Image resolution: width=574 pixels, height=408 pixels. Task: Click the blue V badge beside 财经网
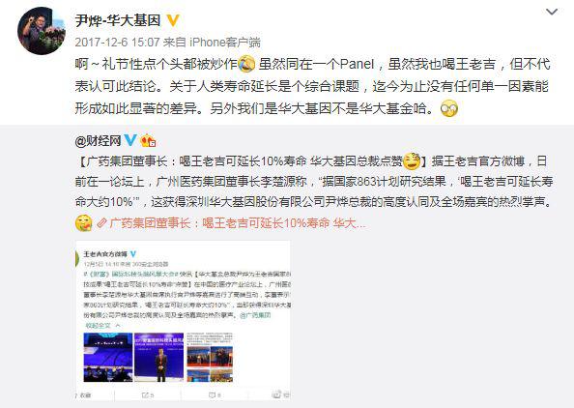click(x=130, y=140)
